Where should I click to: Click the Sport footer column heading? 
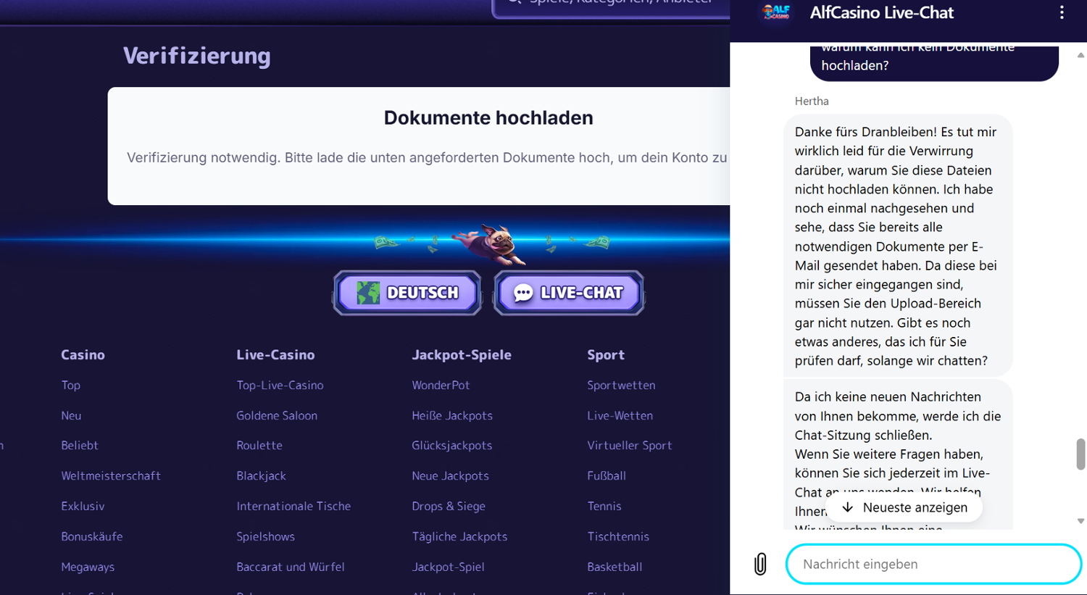[606, 354]
